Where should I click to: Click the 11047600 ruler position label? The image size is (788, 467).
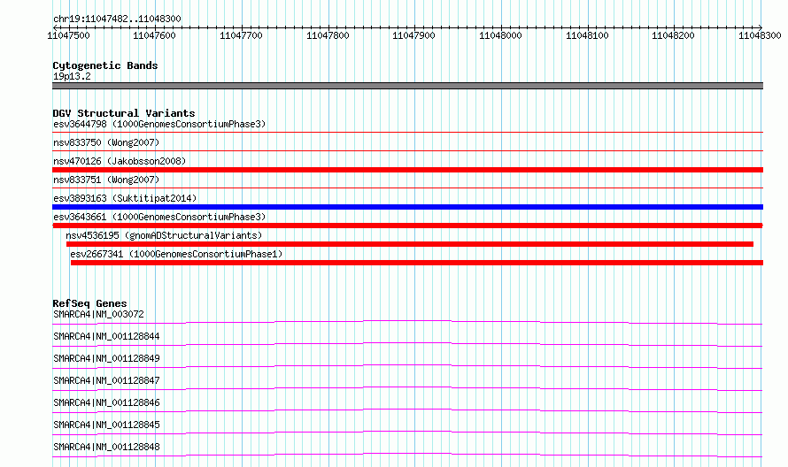154,35
